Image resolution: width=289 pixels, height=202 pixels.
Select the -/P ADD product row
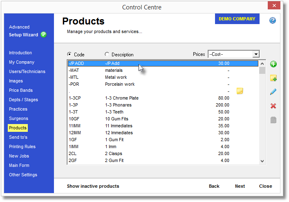coord(163,64)
